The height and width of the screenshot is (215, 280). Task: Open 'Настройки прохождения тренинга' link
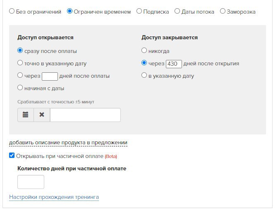tap(54, 197)
